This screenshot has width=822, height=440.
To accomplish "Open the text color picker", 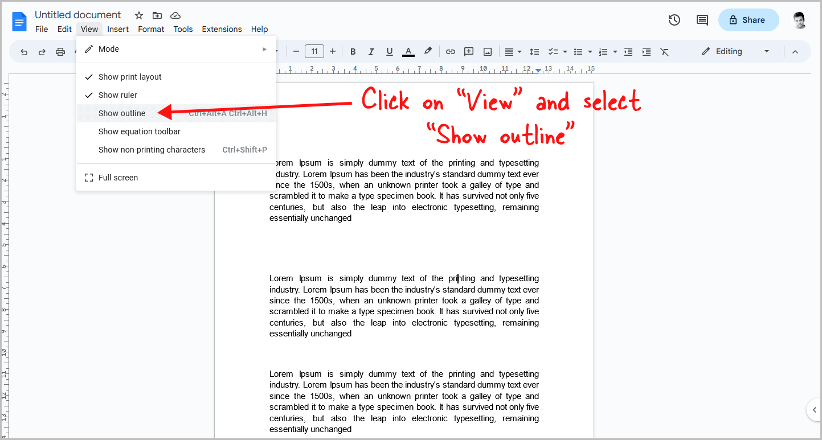I will 408,51.
